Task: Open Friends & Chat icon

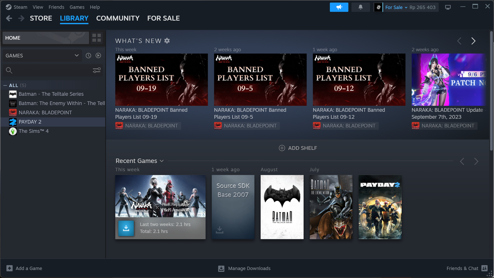Action: pyautogui.click(x=485, y=268)
